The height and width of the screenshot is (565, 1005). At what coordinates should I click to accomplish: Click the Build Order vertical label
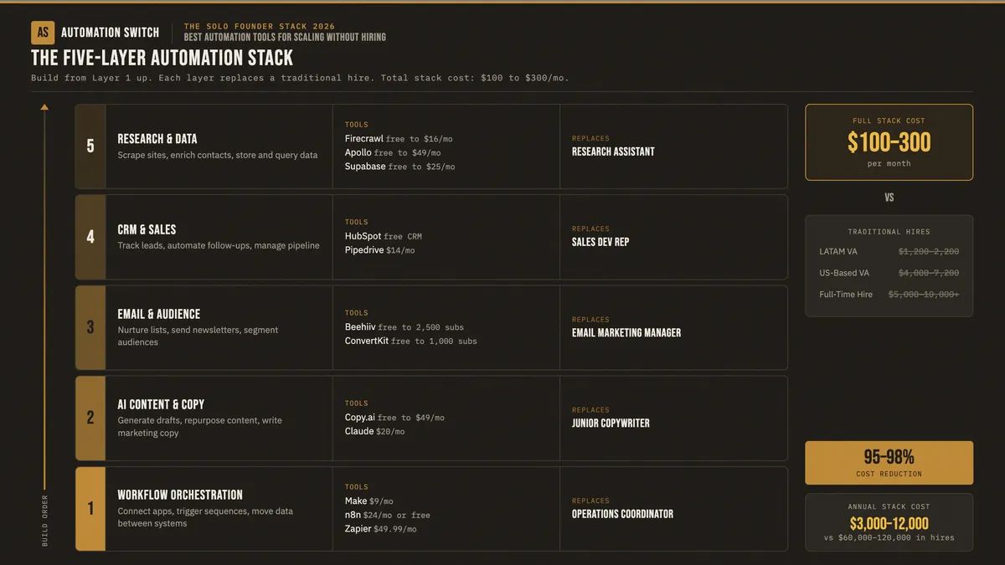(45, 520)
